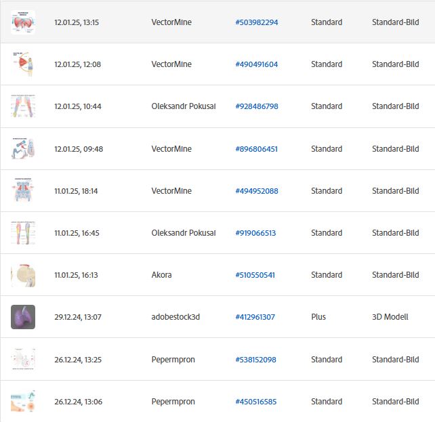This screenshot has width=435, height=422.
Task: Open asset link #538152098
Action: click(255, 360)
